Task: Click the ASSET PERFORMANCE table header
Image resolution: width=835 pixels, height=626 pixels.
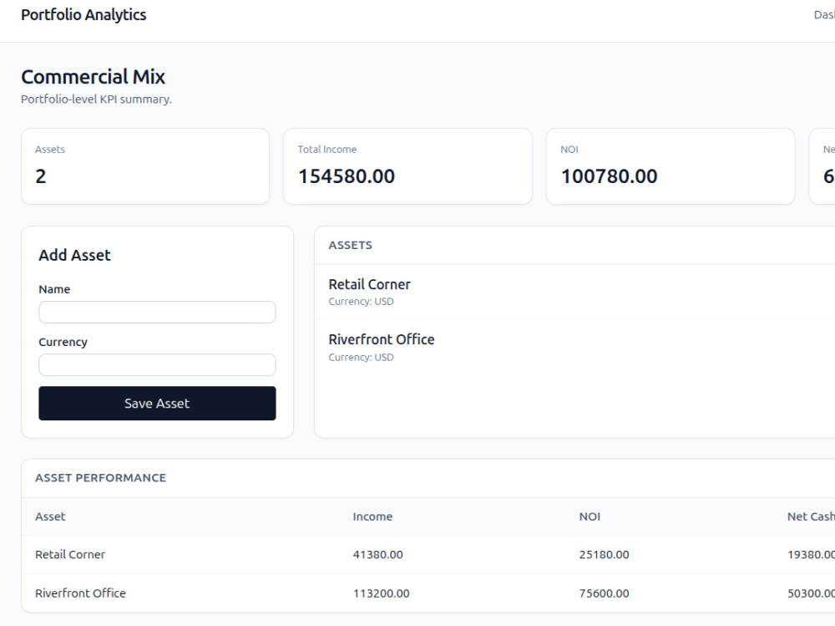Action: click(x=101, y=478)
